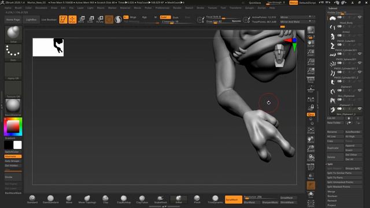Viewport: 370px width, 208px height.
Task: Open the Alpha menu
Action: click(8, 8)
